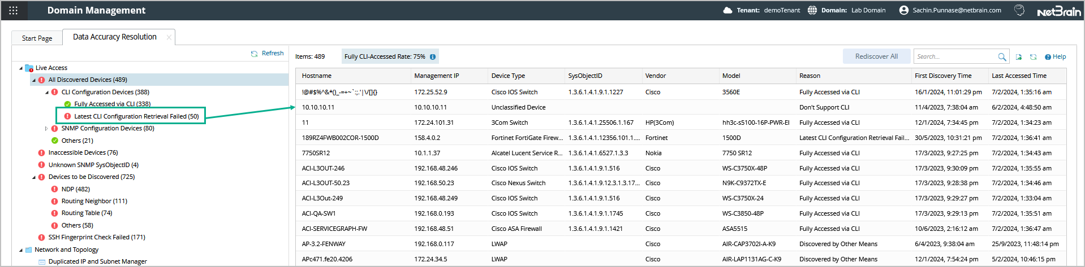Click into the Search input field
The image size is (1085, 267).
pos(955,57)
